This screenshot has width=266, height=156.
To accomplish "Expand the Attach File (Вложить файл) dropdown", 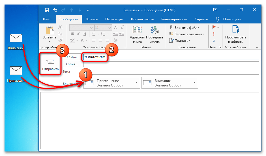I will (199, 28).
